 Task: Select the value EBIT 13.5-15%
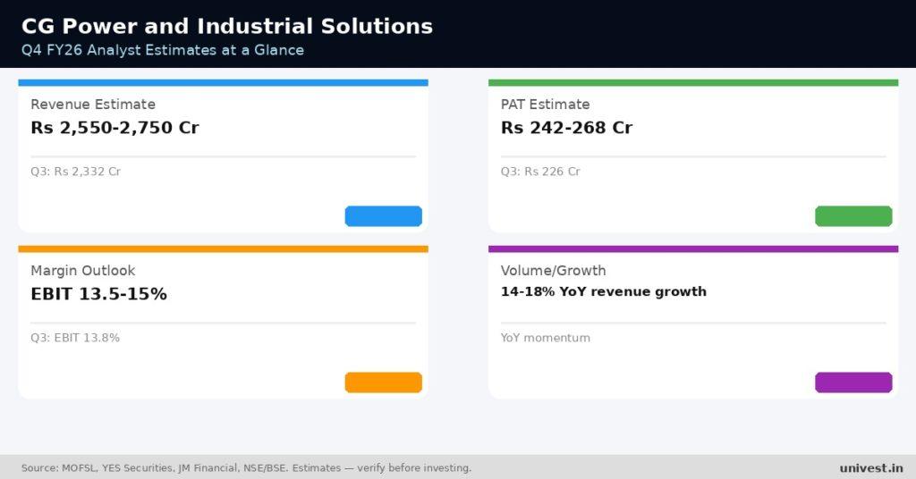pos(98,294)
